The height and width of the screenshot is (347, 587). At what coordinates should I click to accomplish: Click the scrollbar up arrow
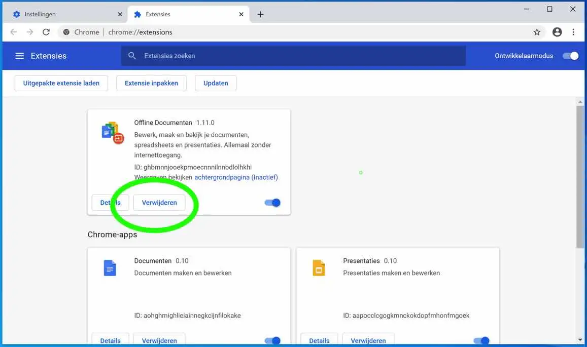click(580, 102)
